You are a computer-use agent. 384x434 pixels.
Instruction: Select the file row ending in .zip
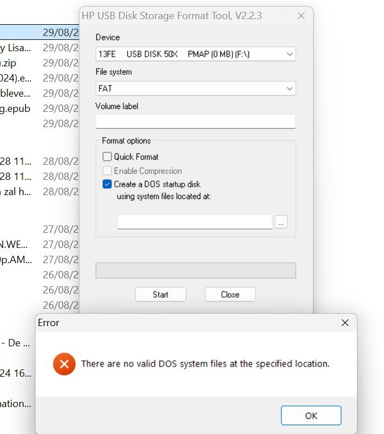click(x=39, y=63)
